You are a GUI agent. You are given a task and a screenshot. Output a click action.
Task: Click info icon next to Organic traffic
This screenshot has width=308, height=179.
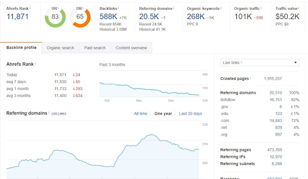[x=261, y=8]
